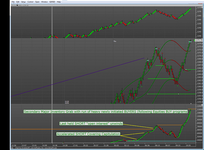This screenshot has width=204, height=150.
Task: Click the 20:22 time axis label
Action: point(86,145)
